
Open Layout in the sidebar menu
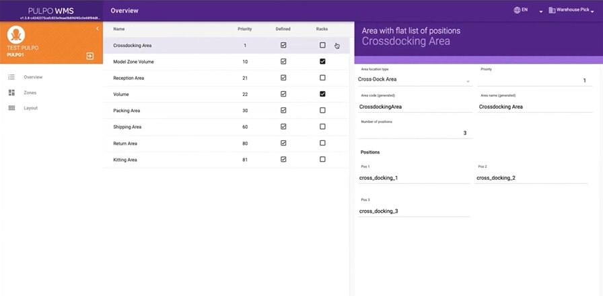point(31,108)
